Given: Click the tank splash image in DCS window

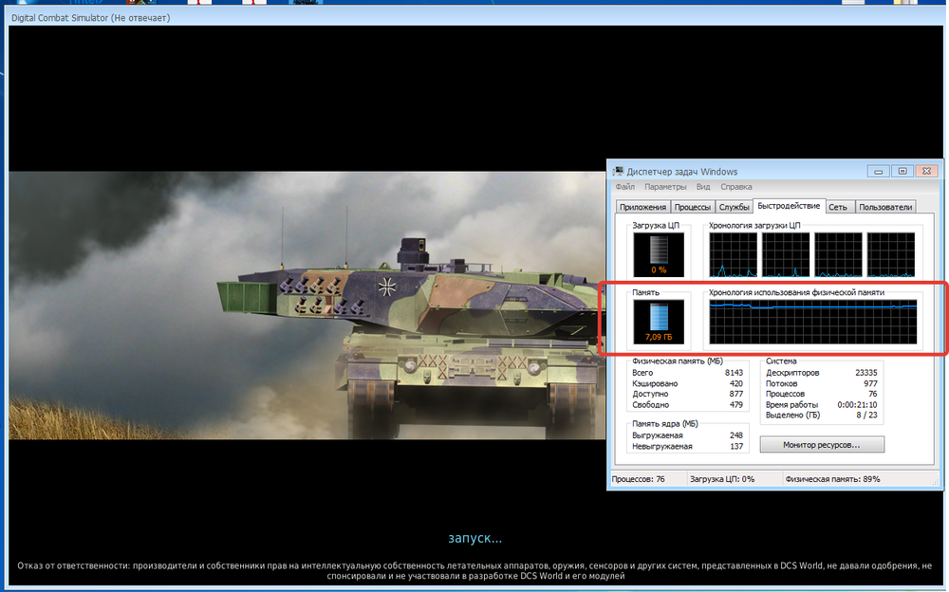Looking at the screenshot, I should pos(307,305).
